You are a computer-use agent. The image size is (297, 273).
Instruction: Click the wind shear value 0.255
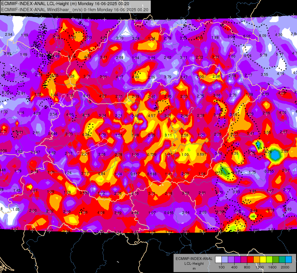pos(269,171)
